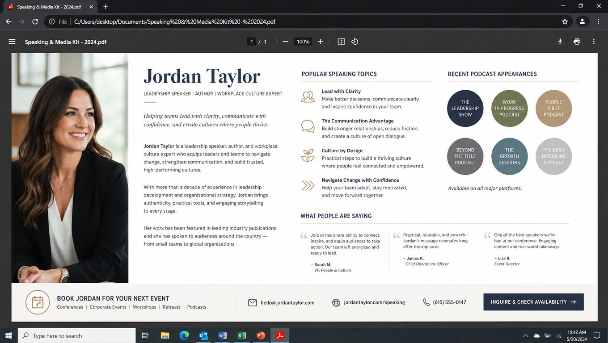Close the Speaking & Media Kit tab
The image size is (608, 343).
(x=91, y=7)
